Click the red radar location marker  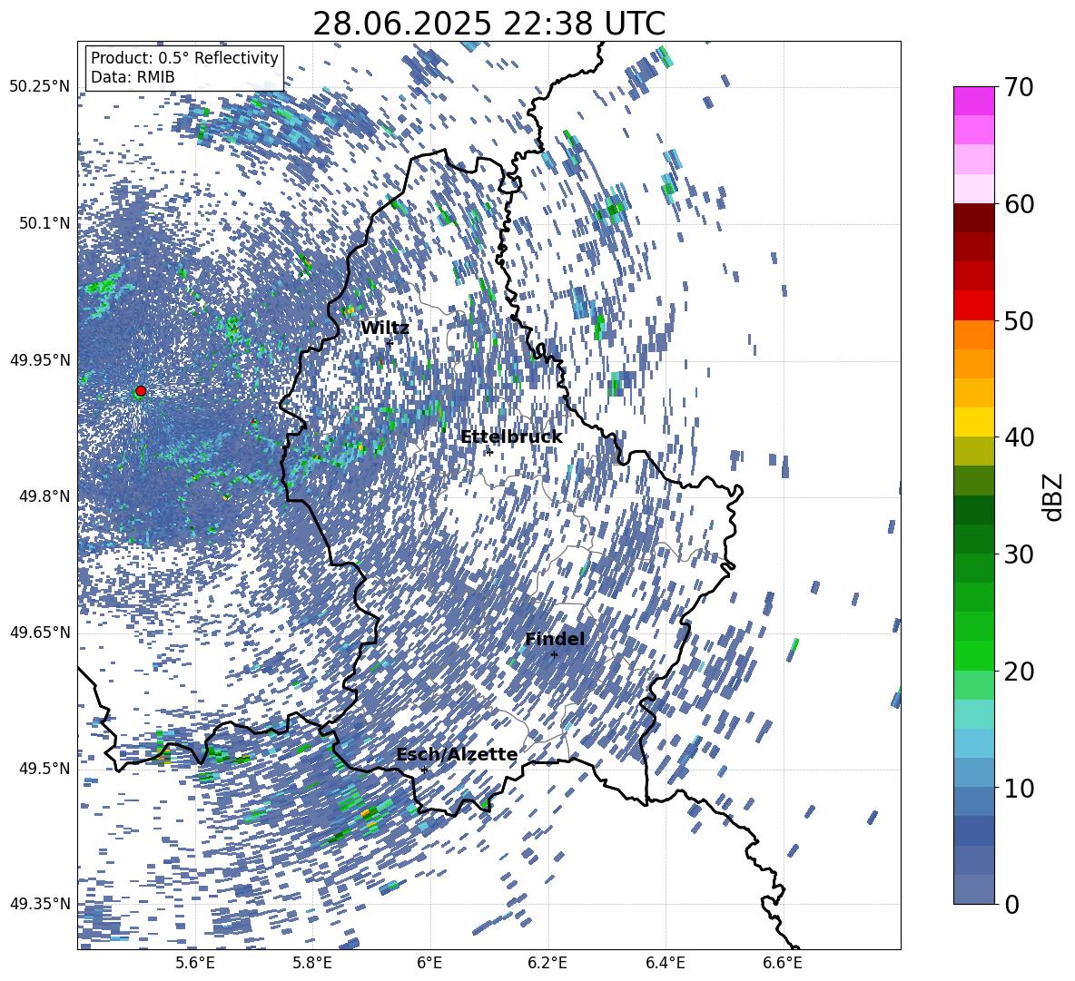click(x=141, y=391)
